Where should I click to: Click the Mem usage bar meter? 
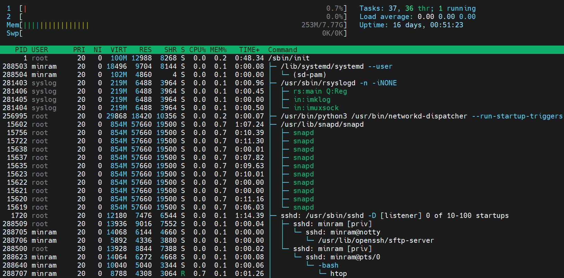[x=177, y=25]
